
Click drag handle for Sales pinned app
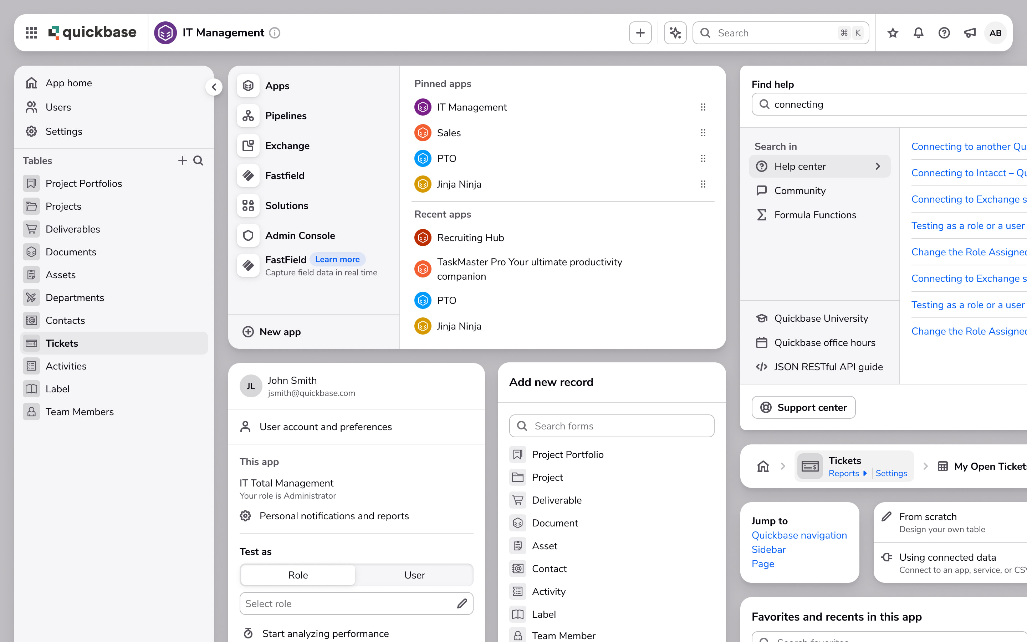[703, 133]
